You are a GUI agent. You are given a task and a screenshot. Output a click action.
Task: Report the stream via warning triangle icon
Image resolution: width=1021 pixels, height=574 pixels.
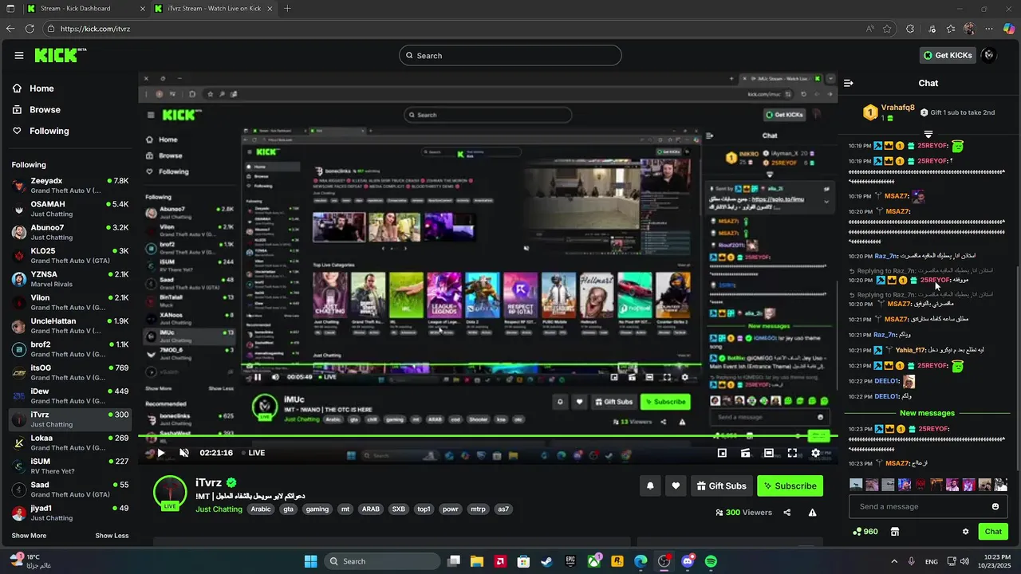812,513
